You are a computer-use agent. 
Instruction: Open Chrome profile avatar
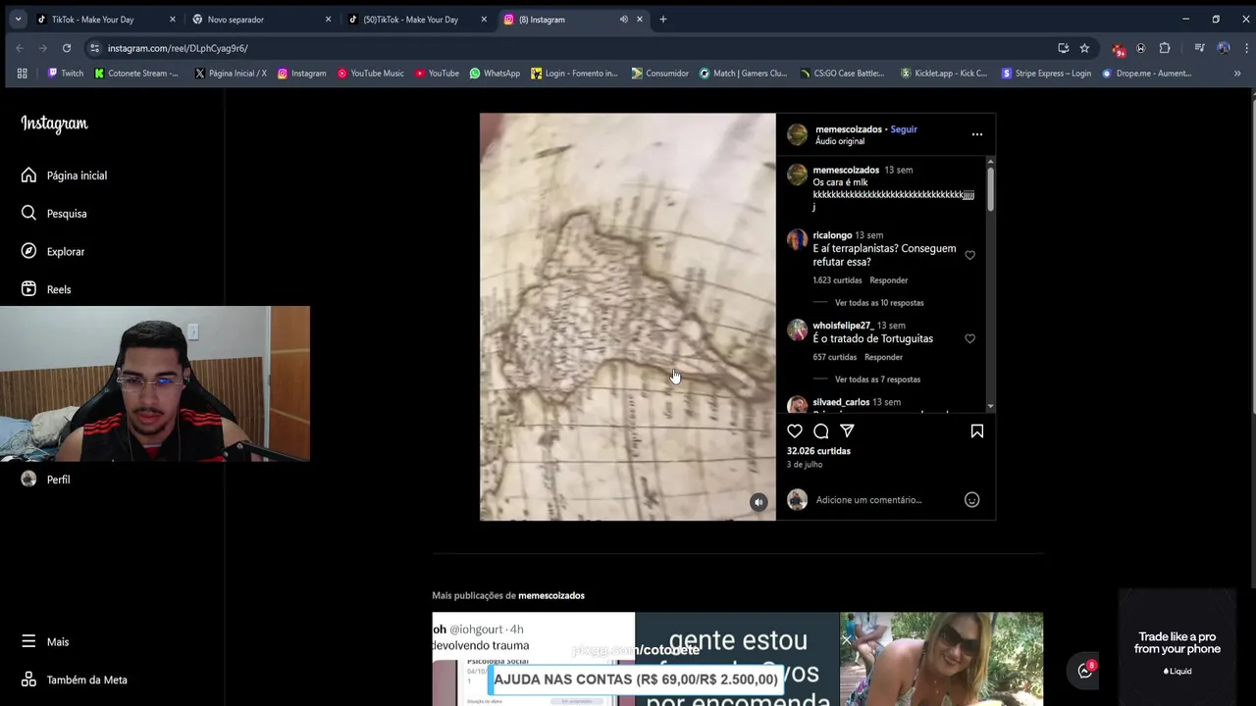pos(1223,48)
